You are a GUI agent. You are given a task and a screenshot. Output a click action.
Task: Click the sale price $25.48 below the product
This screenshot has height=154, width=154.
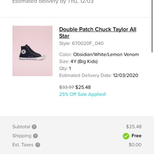pyautogui.click(x=83, y=87)
